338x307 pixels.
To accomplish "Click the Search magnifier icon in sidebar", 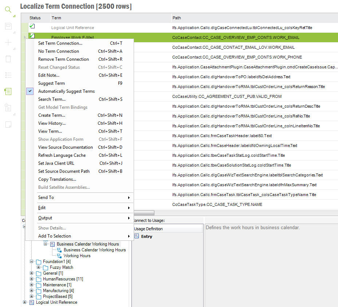I will pos(8,10).
